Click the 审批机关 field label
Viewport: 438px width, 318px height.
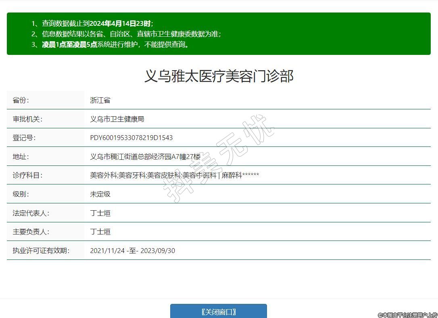pyautogui.click(x=27, y=119)
